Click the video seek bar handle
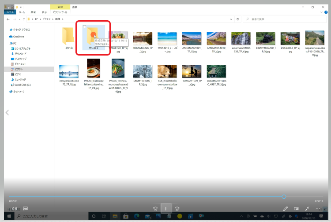 pos(284,196)
